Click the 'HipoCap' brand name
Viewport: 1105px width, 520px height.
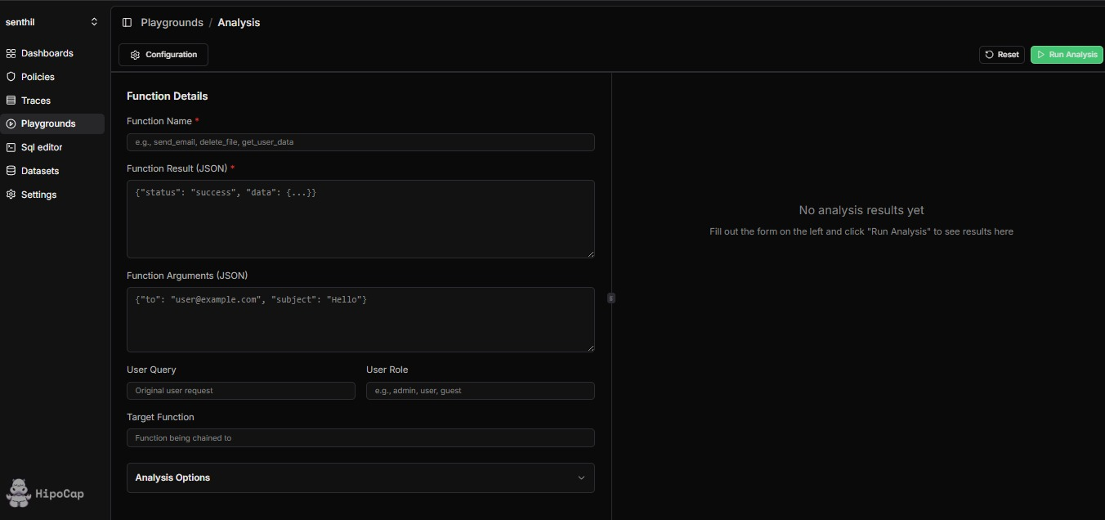(60, 494)
